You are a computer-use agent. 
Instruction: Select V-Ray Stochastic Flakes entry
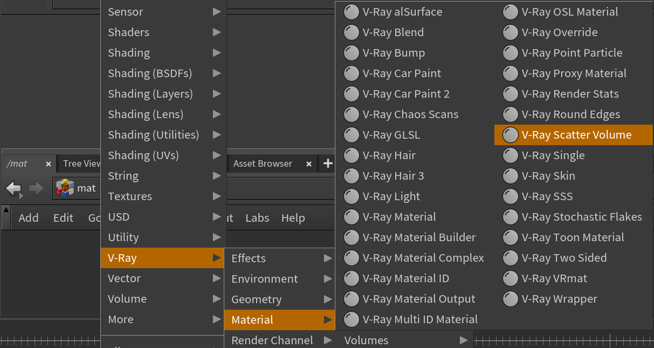[574, 217]
